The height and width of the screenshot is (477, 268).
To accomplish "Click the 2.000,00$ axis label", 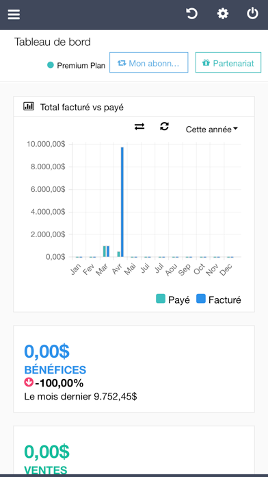I will click(x=48, y=234).
